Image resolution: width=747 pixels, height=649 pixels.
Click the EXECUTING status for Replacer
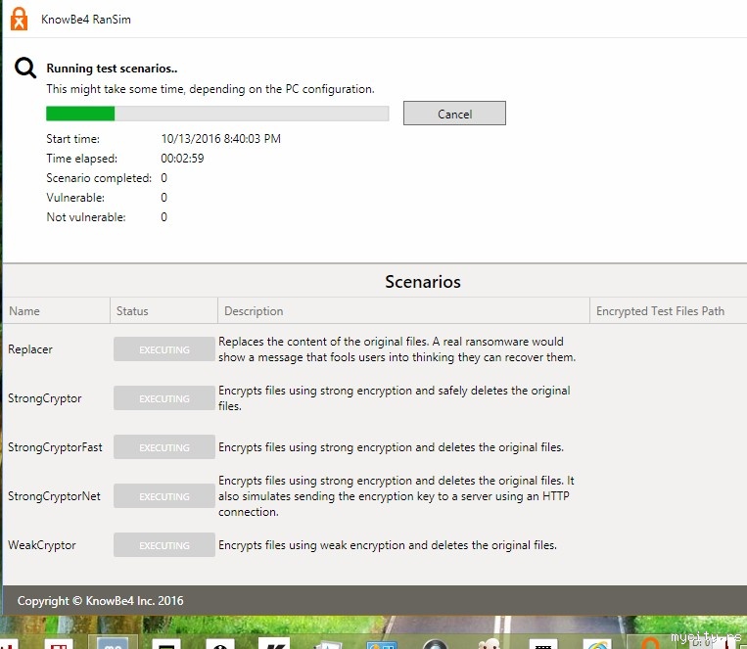[163, 349]
